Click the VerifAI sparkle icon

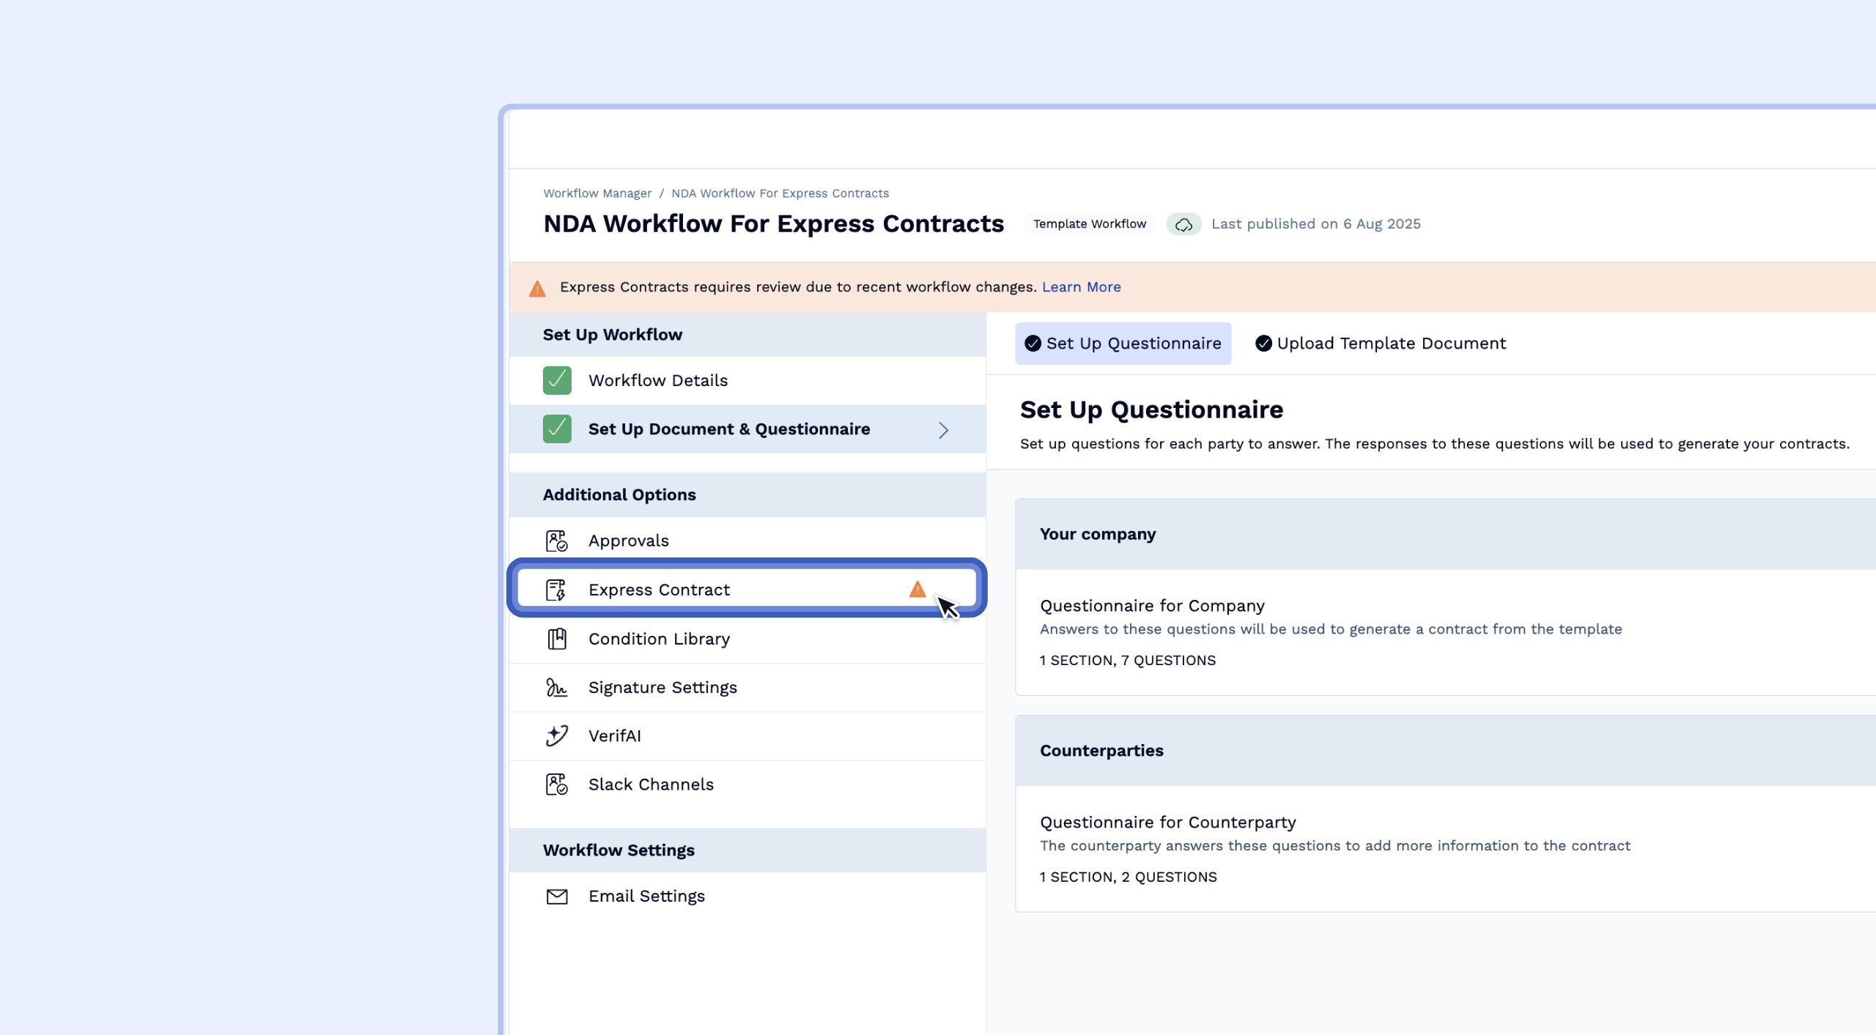point(556,735)
